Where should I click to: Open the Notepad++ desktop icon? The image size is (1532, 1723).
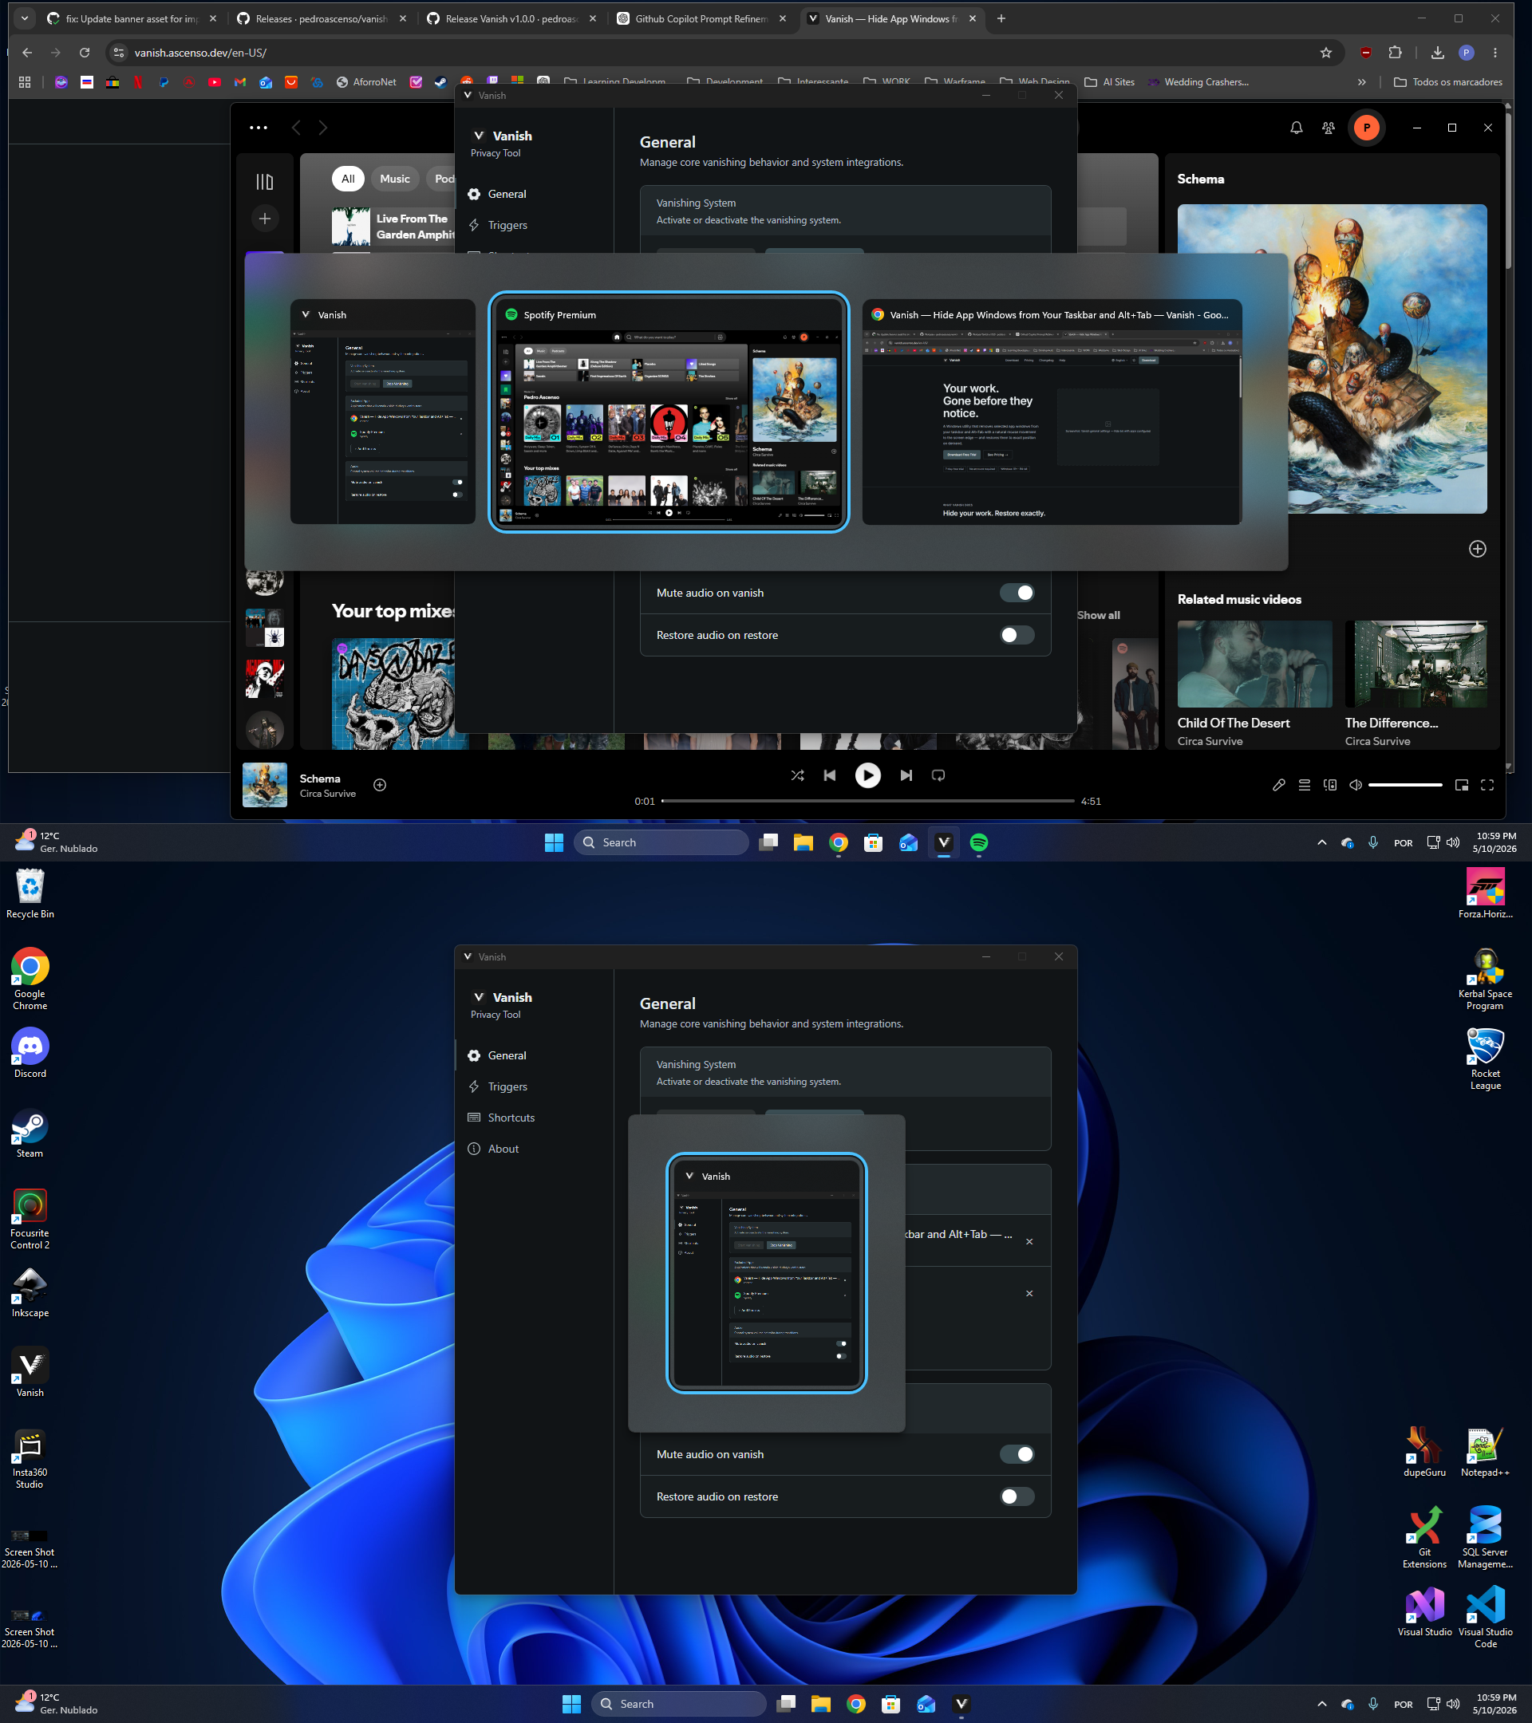[1485, 1453]
